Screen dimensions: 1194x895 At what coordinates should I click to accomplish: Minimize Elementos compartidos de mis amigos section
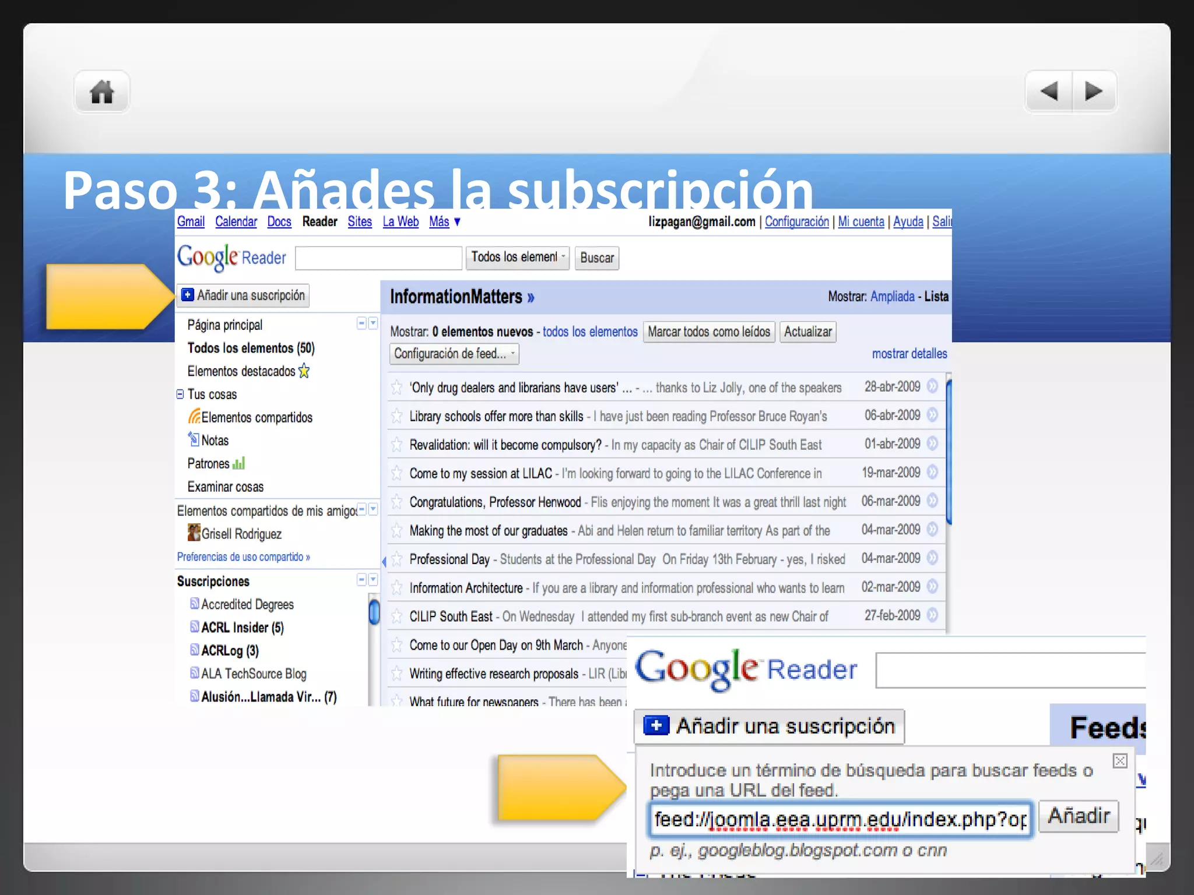(361, 509)
